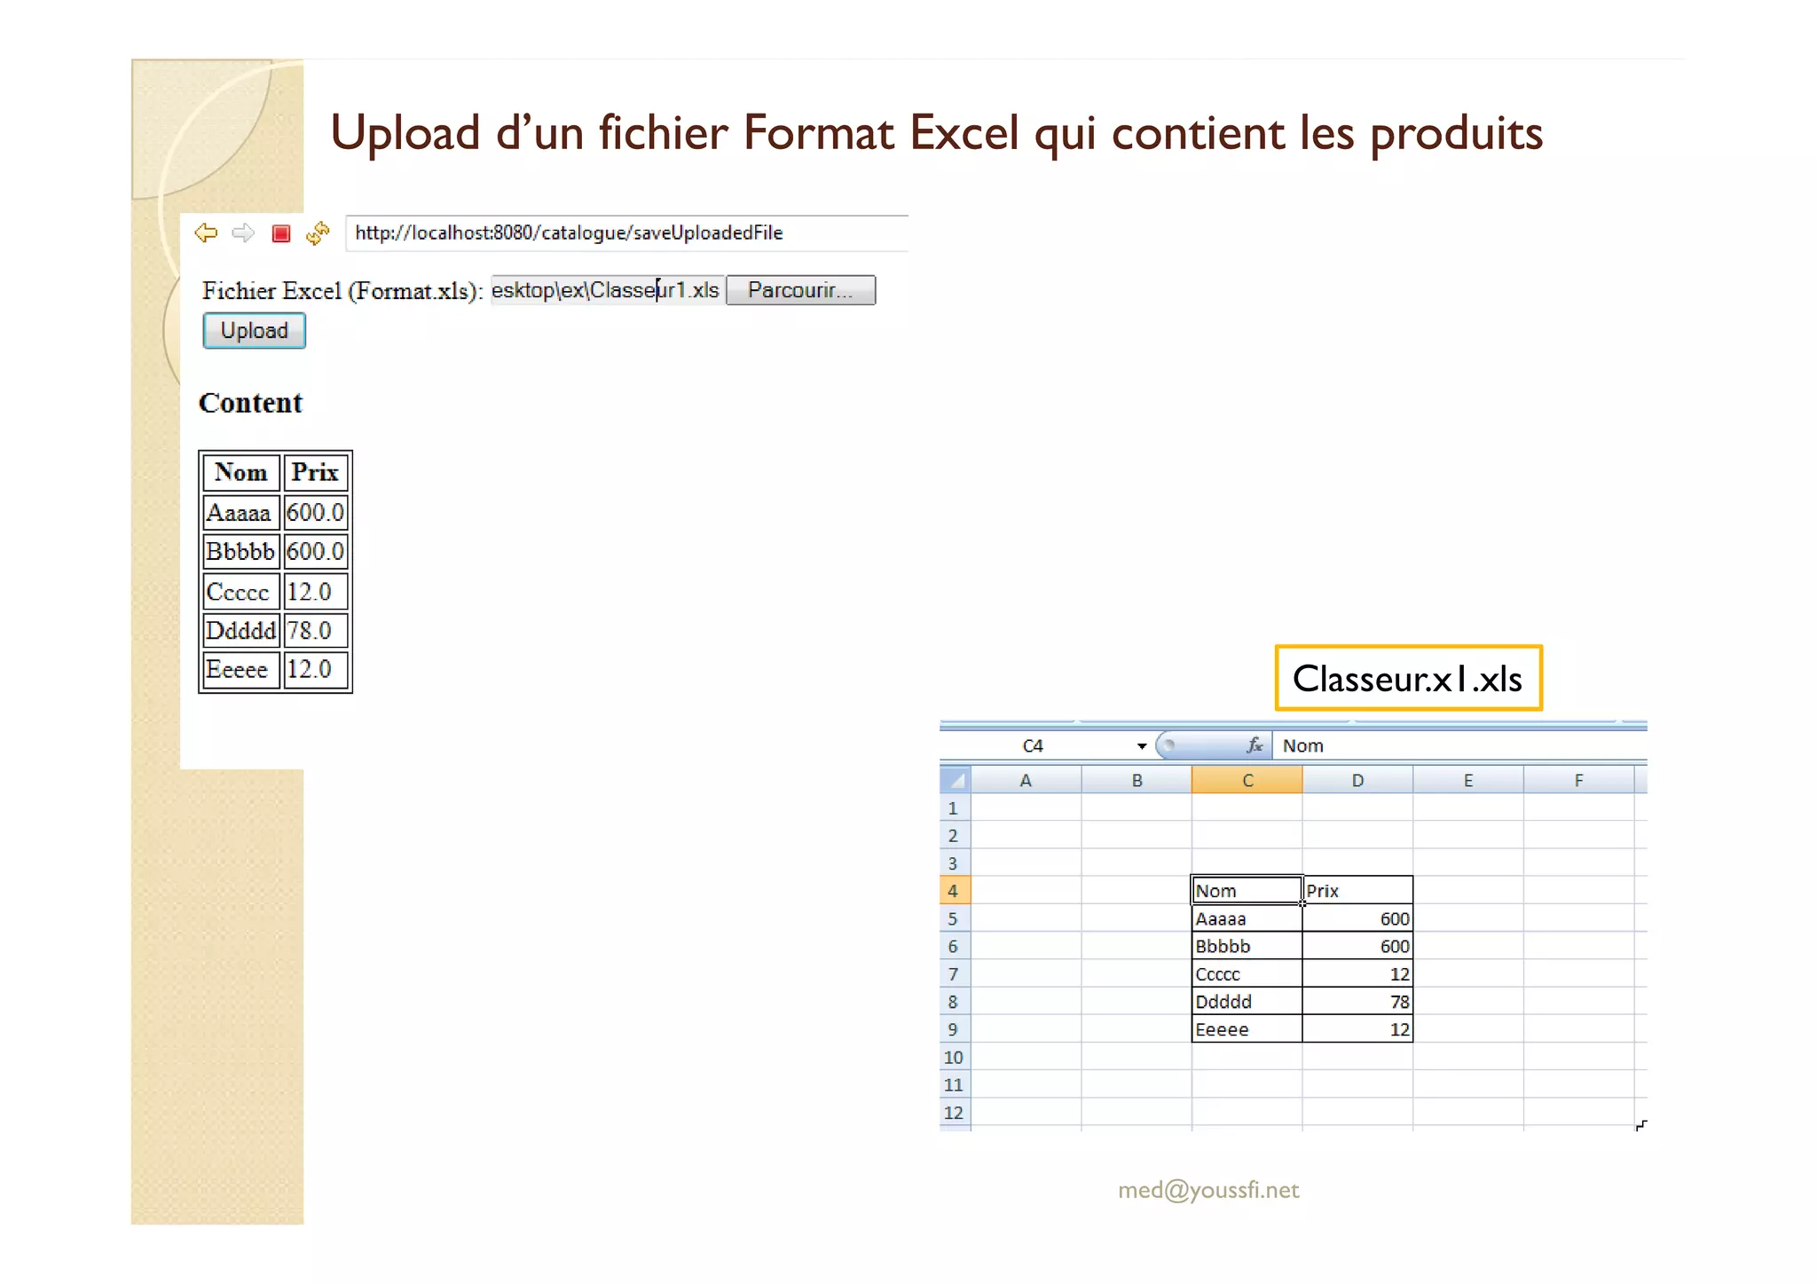1817x1284 pixels.
Task: Click the Prix header in web table
Action: 315,472
